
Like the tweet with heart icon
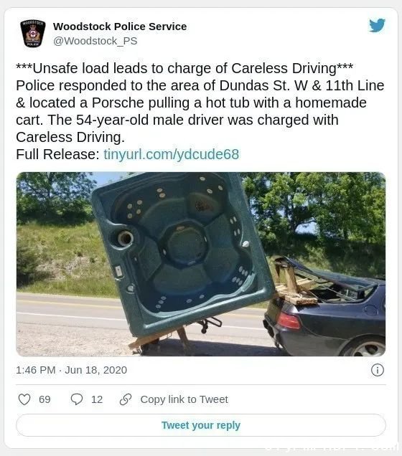tap(24, 399)
